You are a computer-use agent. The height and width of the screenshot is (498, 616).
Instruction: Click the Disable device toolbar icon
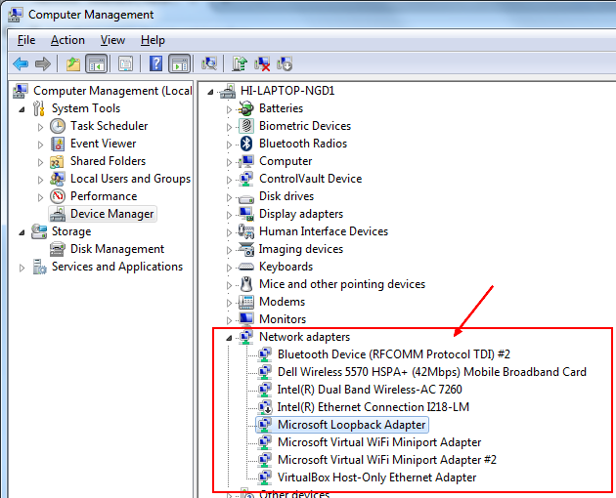coord(285,63)
